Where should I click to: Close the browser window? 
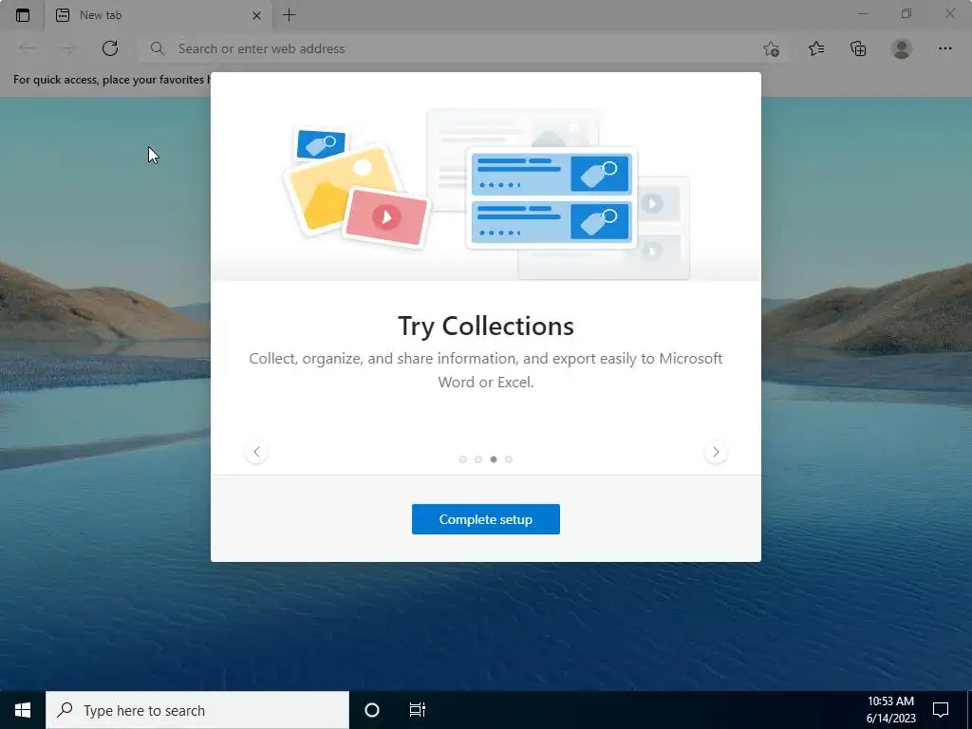949,13
